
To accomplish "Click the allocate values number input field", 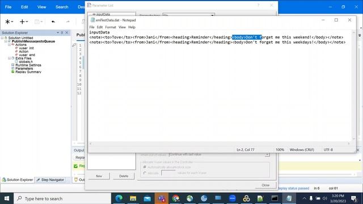I will click(x=168, y=173).
